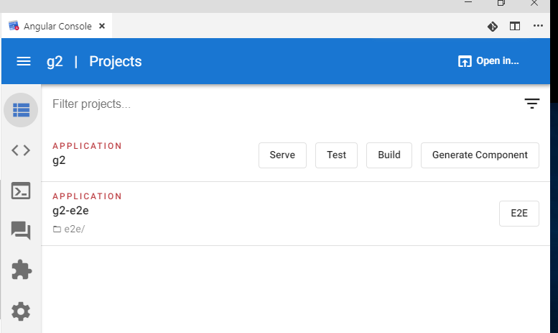Open the feedback chat sidebar icon
The height and width of the screenshot is (333, 558).
coord(21,230)
